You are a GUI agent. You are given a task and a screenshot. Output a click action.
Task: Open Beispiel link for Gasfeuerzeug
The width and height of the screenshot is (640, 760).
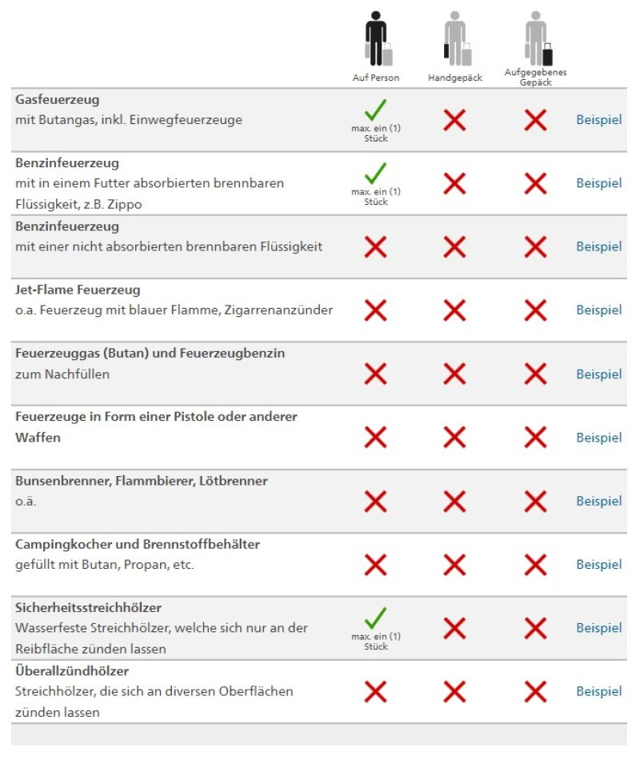click(598, 120)
